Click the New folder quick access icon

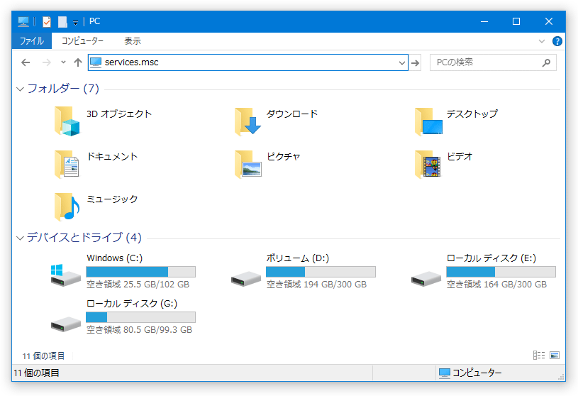62,22
